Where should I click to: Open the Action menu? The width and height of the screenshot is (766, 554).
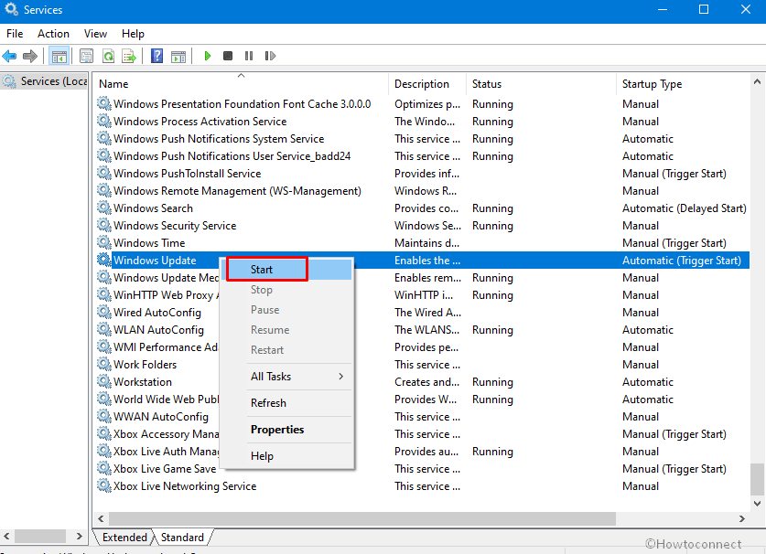click(x=53, y=34)
